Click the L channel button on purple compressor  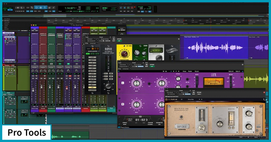point(123,83)
